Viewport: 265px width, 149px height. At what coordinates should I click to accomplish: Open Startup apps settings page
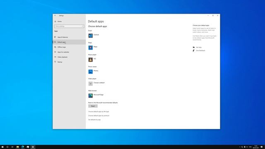[69, 62]
